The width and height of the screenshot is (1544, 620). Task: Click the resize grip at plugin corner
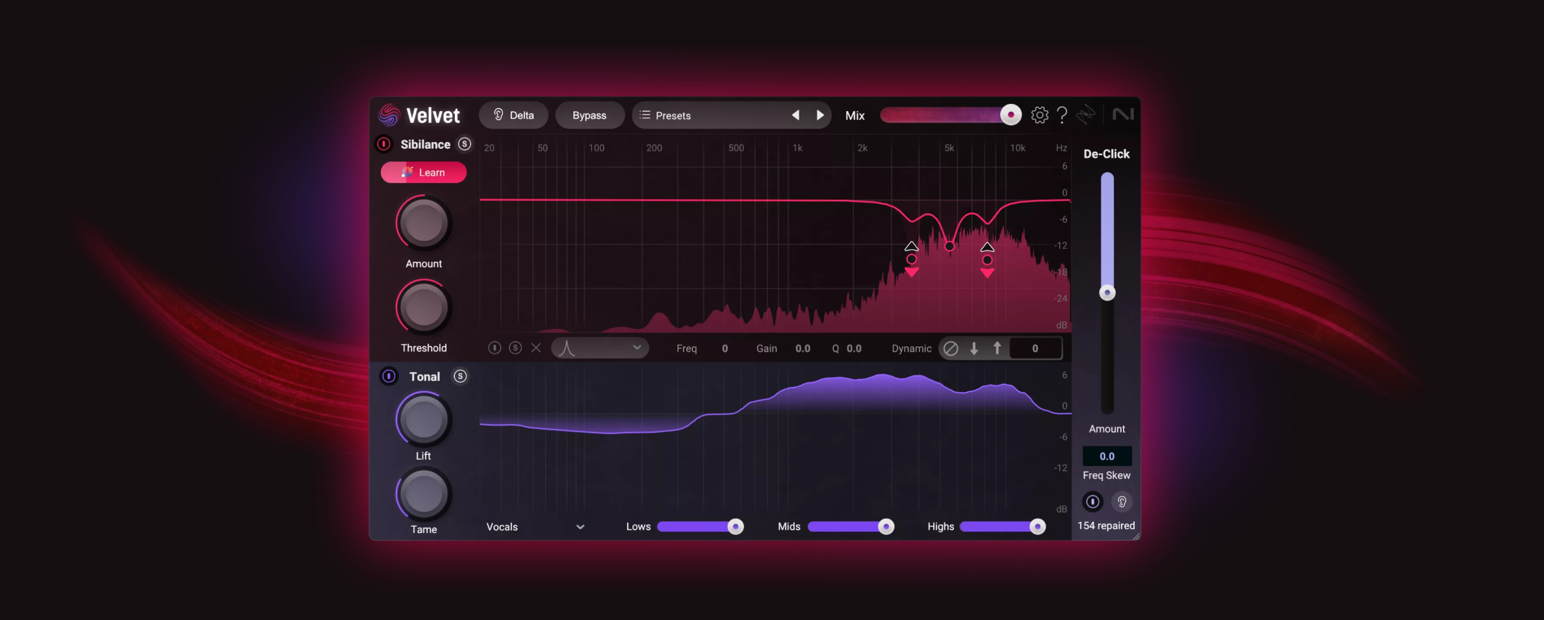(x=1136, y=536)
